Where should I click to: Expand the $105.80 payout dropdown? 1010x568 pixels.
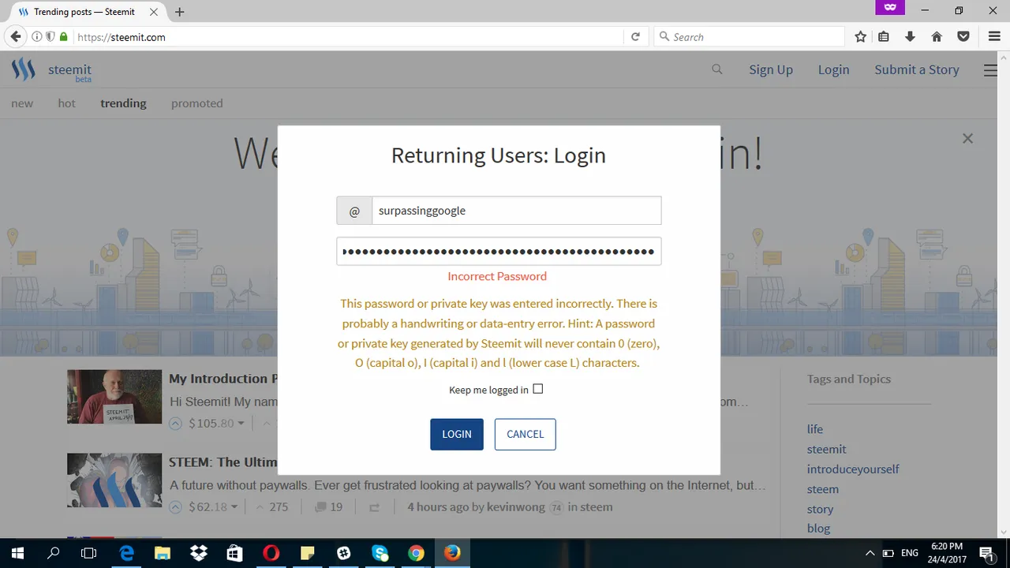[241, 424]
